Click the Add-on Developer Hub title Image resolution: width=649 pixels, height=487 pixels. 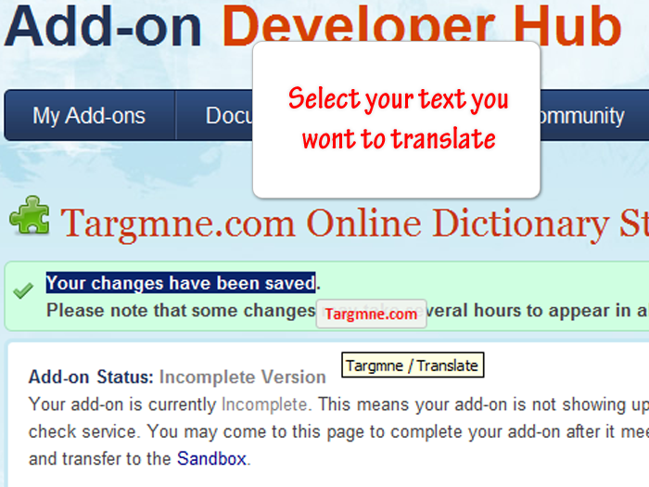pyautogui.click(x=313, y=26)
